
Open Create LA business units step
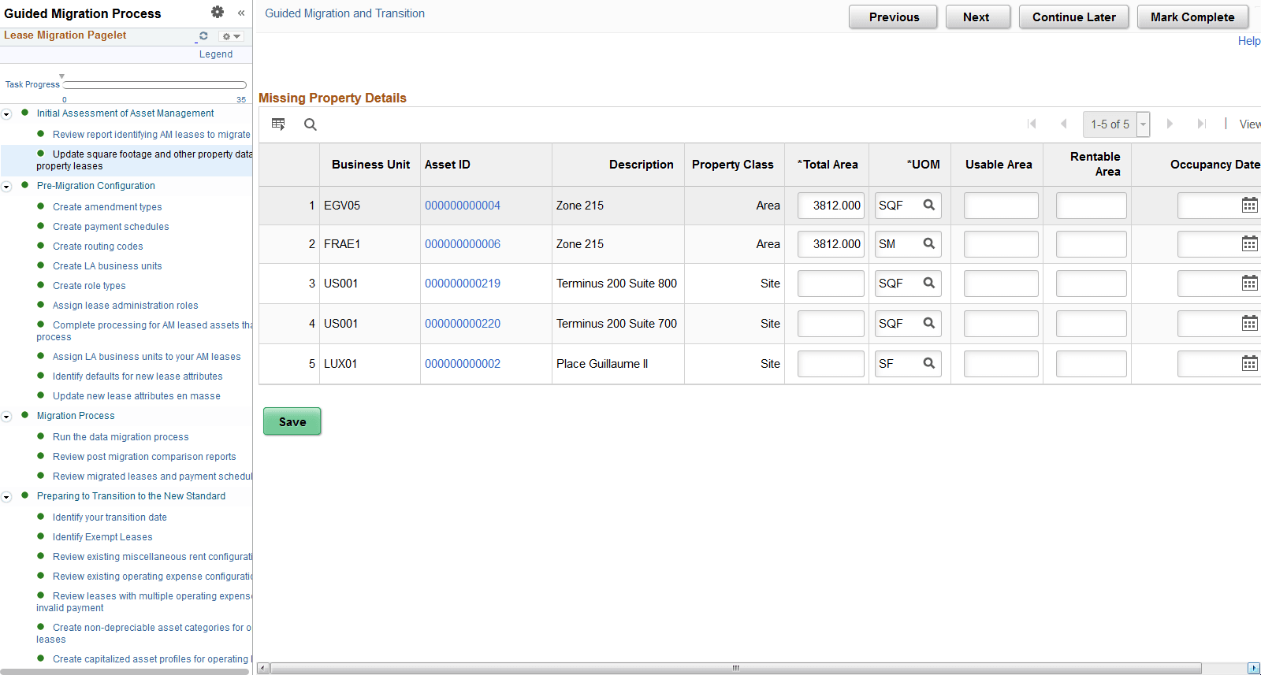tap(107, 266)
